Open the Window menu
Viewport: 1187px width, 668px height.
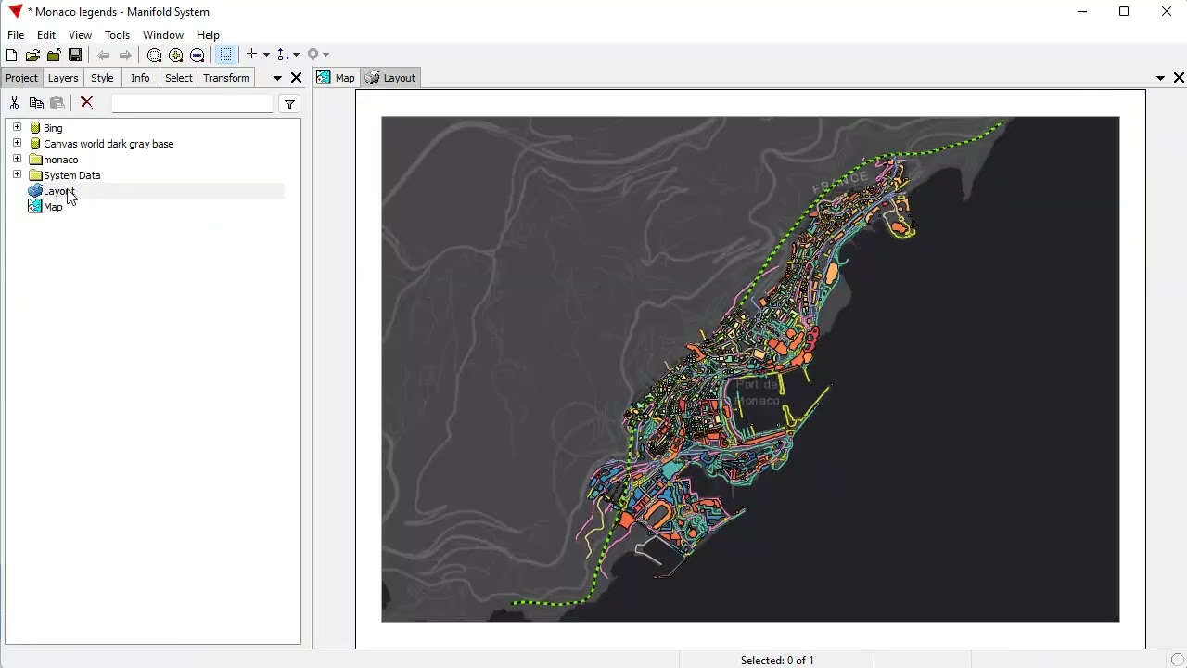coord(163,34)
